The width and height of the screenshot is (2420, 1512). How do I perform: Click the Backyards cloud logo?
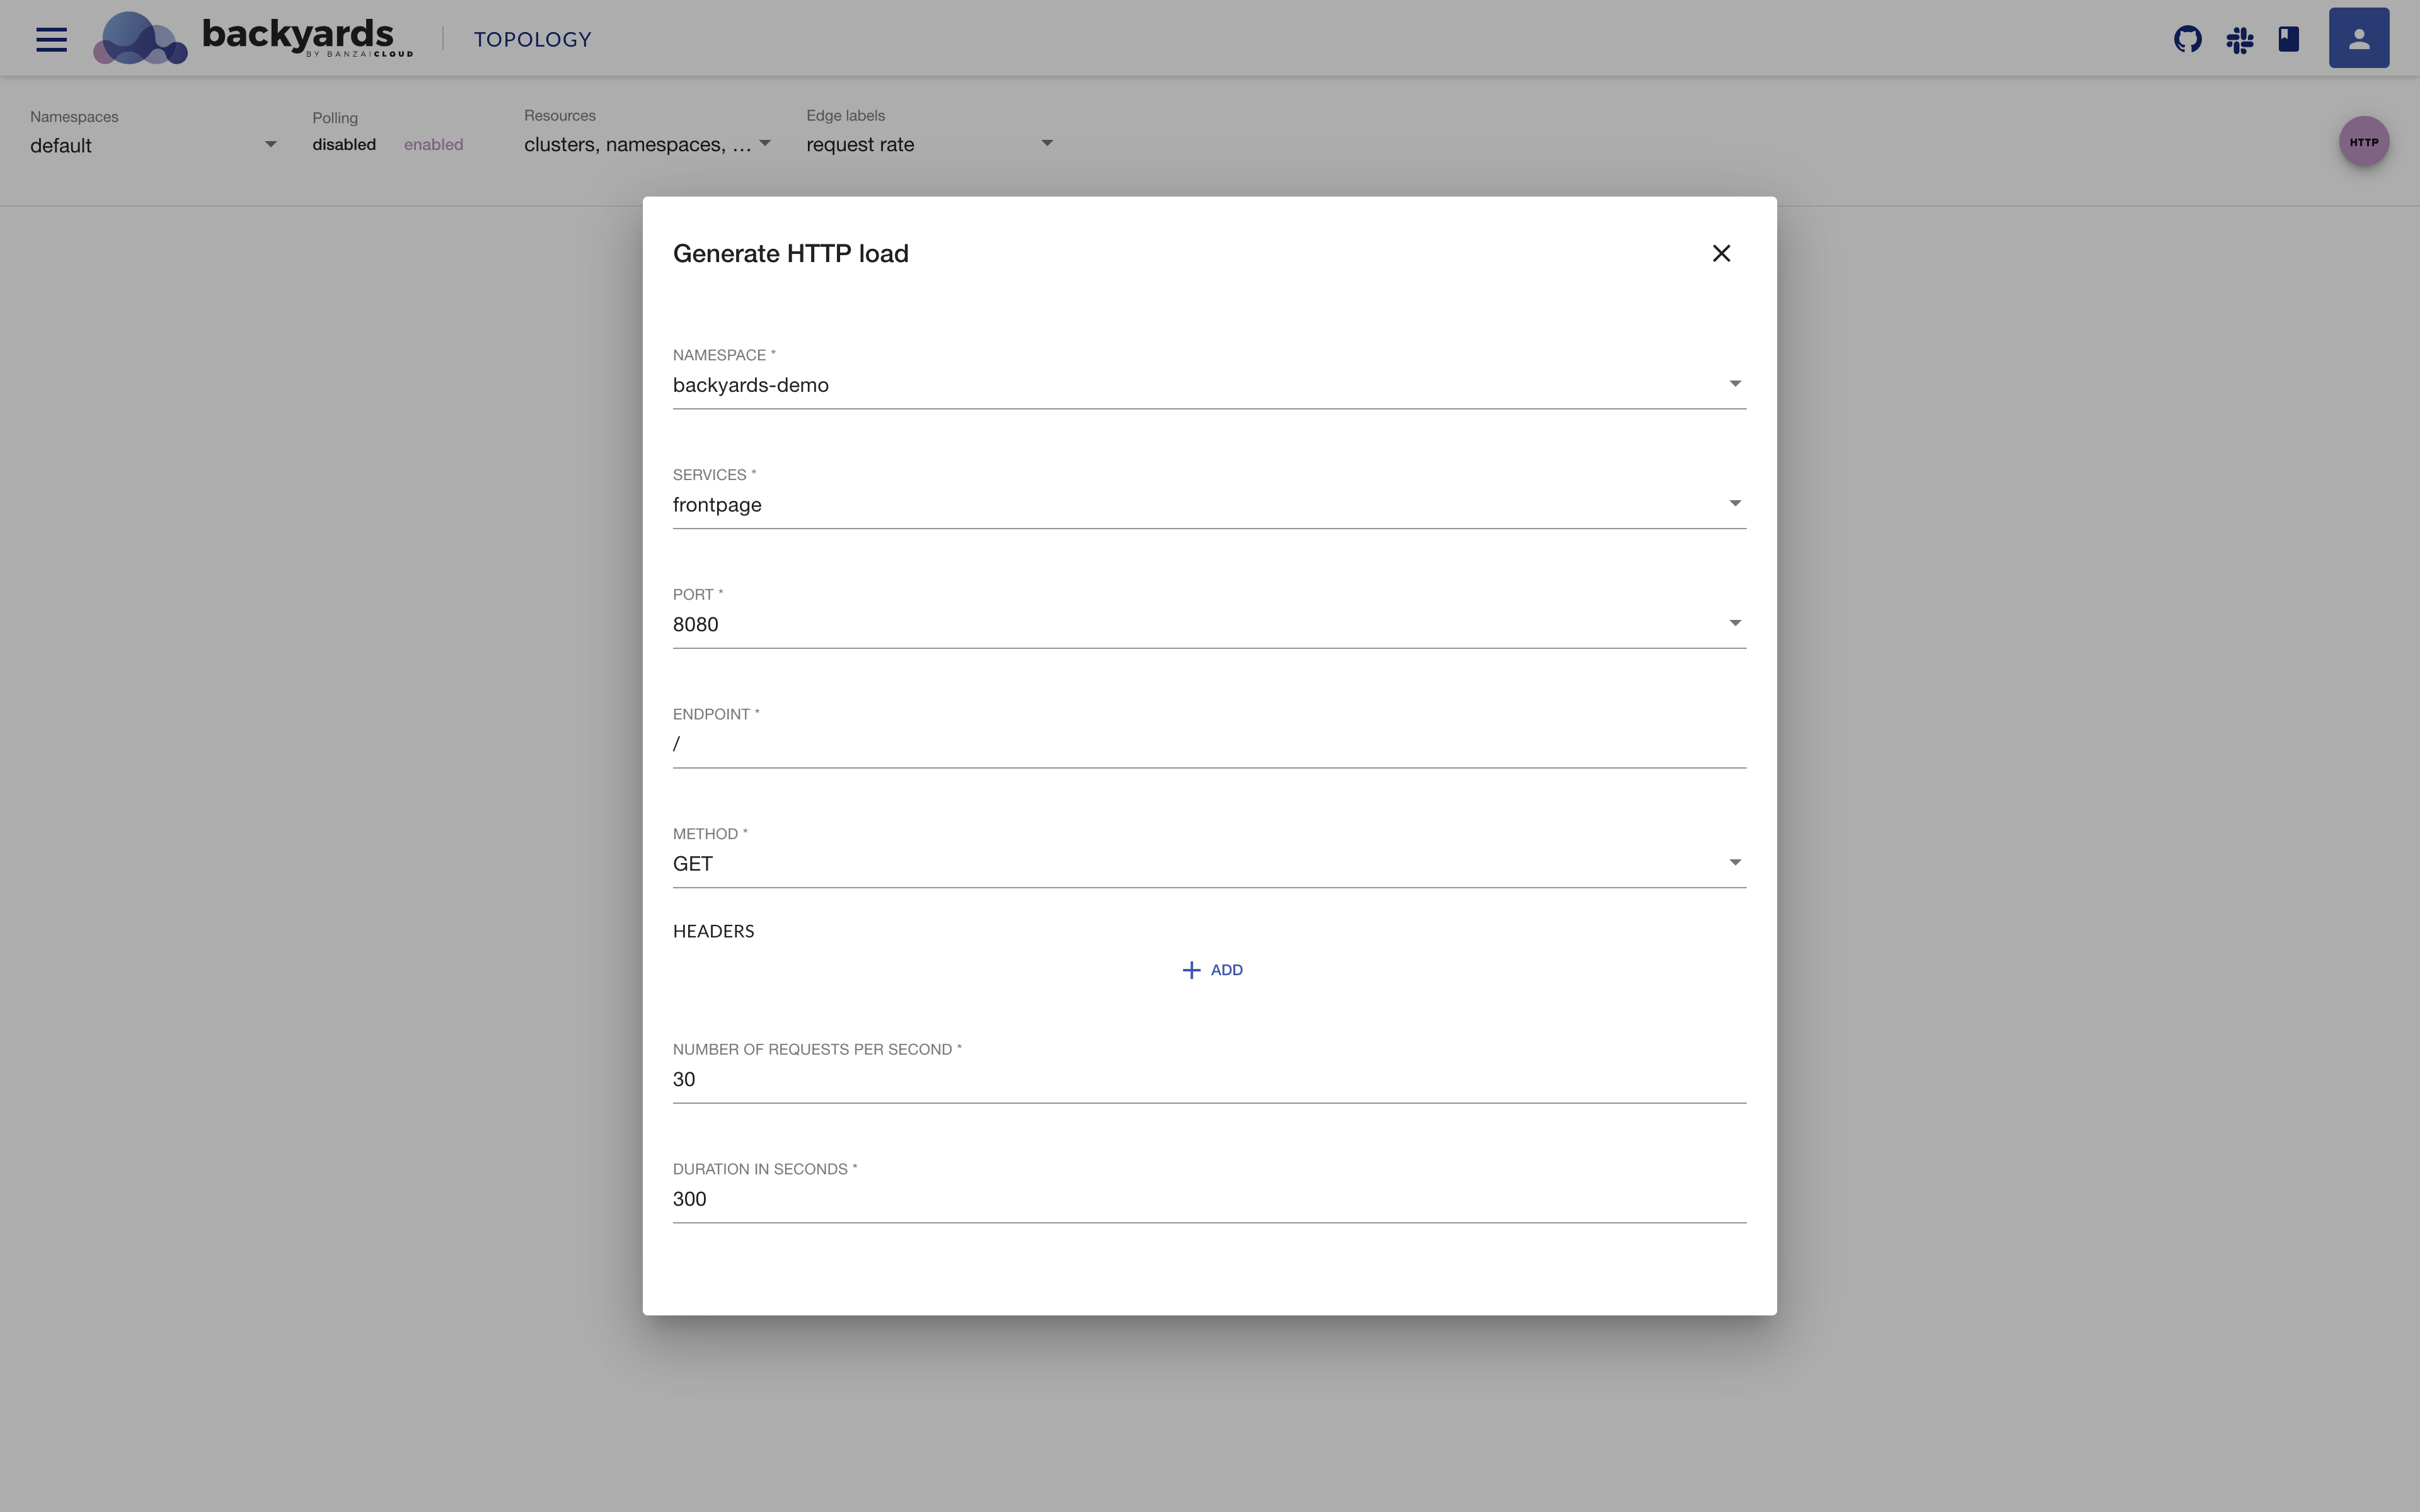(x=140, y=38)
